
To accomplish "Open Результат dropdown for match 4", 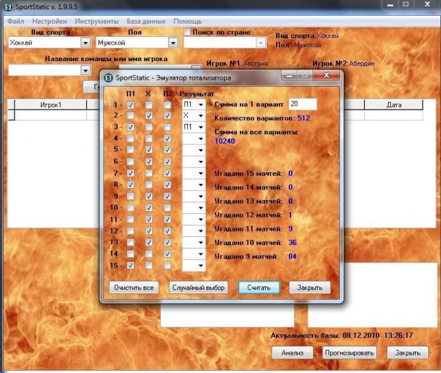I will 201,139.
